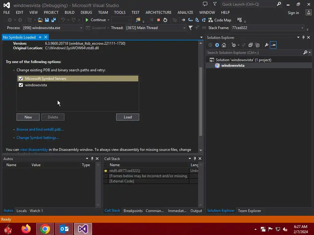The image size is (314, 235).
Task: Switch to the Breakpoints tab
Action: [x=133, y=211]
